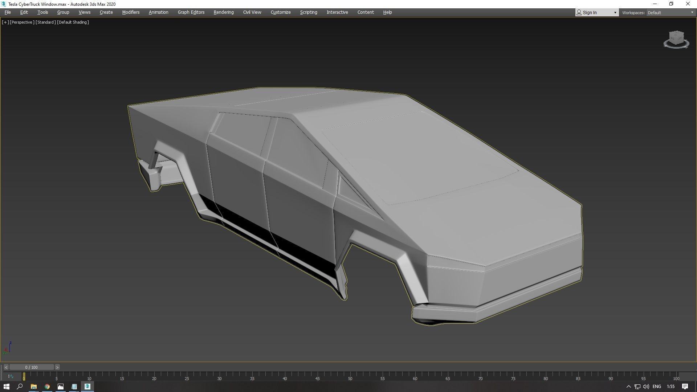
Task: Click the [Default Shading] viewport label
Action: (x=73, y=22)
